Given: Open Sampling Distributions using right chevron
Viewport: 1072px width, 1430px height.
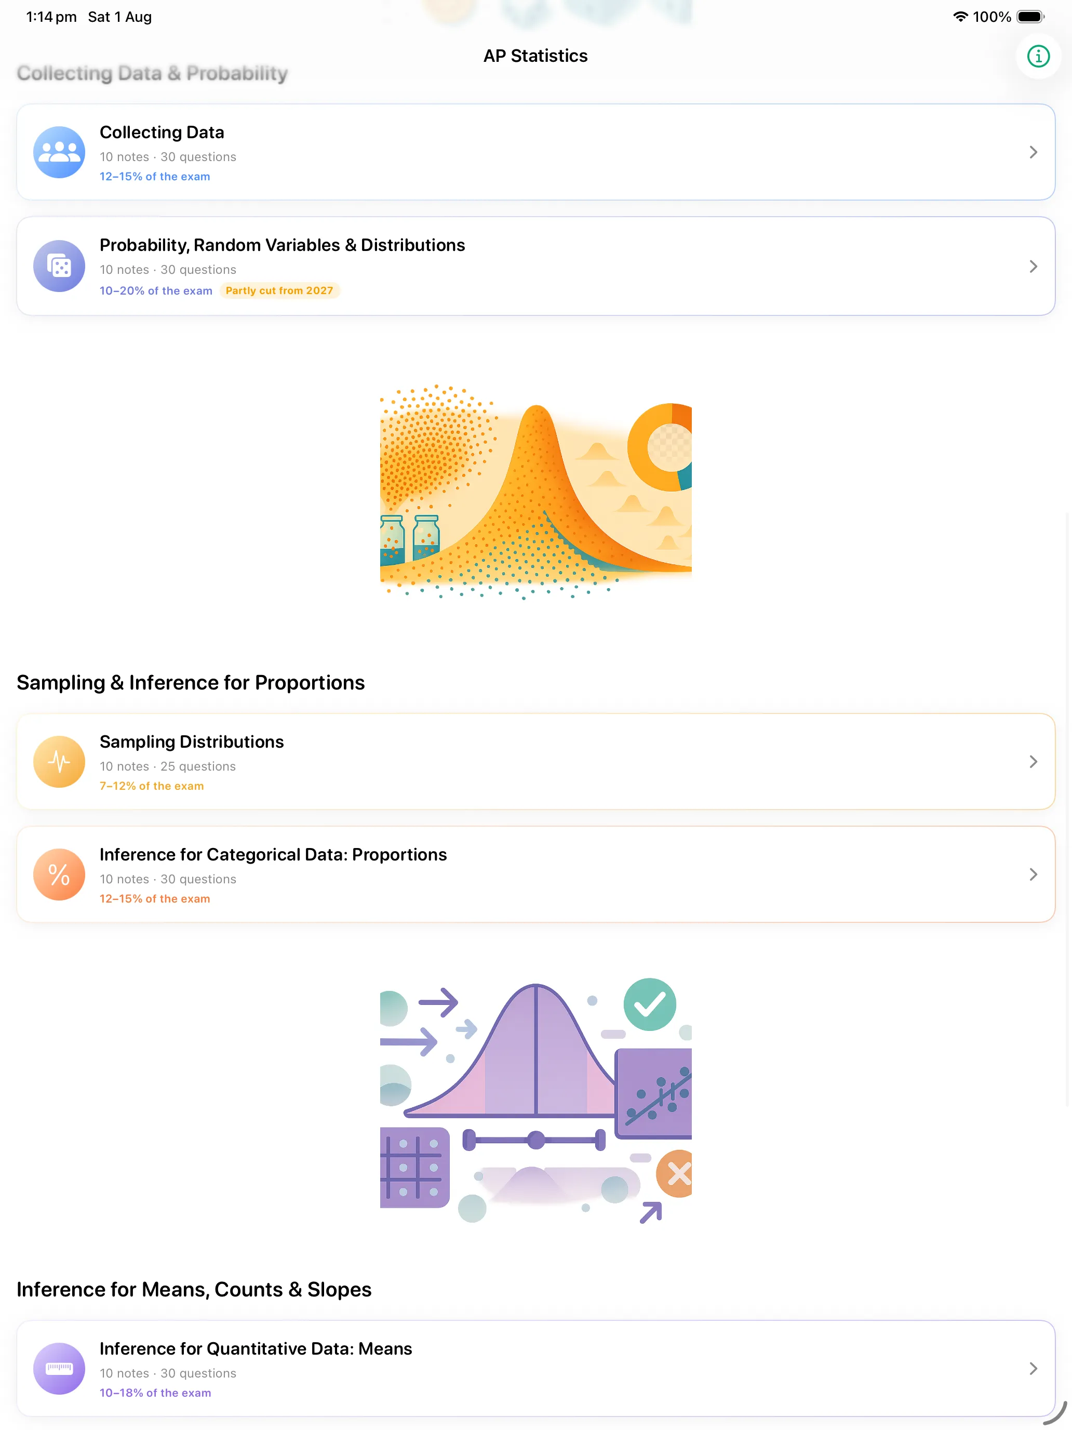Looking at the screenshot, I should [x=1033, y=762].
